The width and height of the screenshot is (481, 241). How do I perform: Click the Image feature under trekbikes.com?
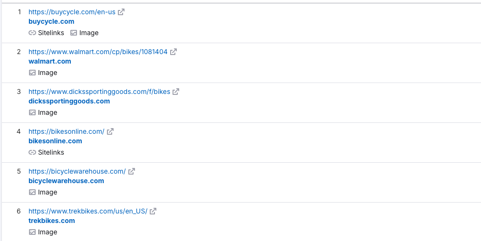click(43, 232)
